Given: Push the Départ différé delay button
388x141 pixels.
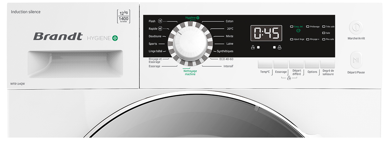Looking at the screenshot, I should point(296,64).
